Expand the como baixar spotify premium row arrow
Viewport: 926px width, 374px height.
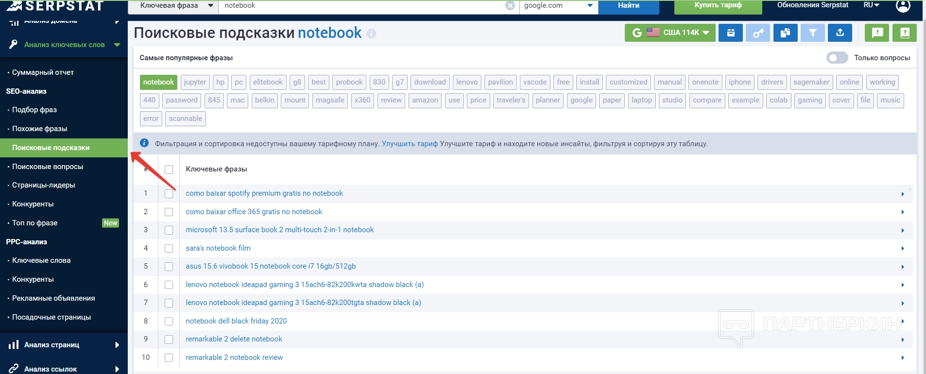(x=903, y=194)
